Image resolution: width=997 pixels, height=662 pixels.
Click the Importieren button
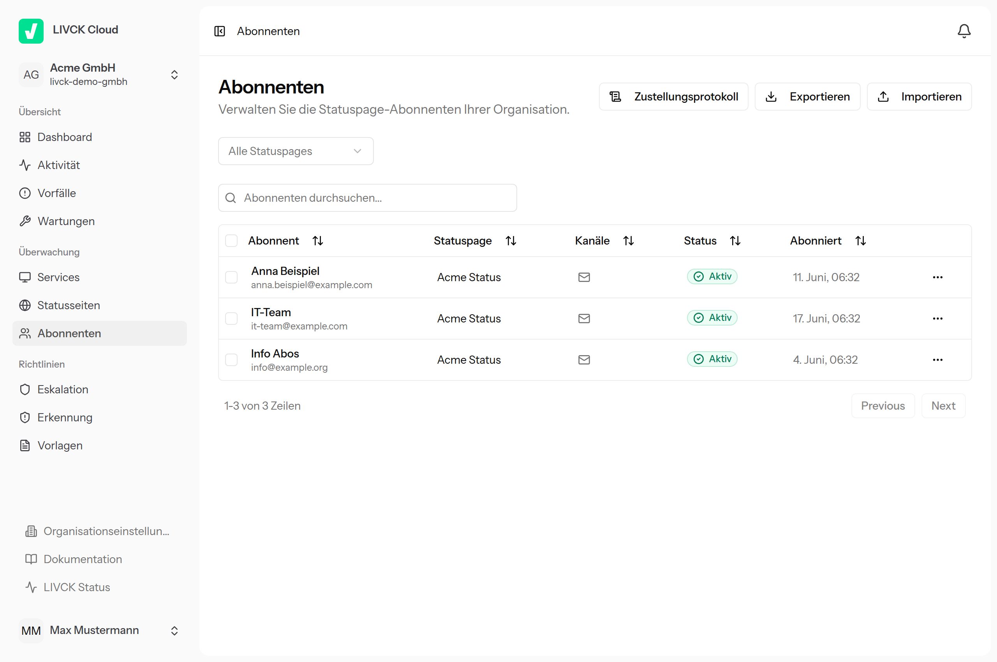(919, 97)
